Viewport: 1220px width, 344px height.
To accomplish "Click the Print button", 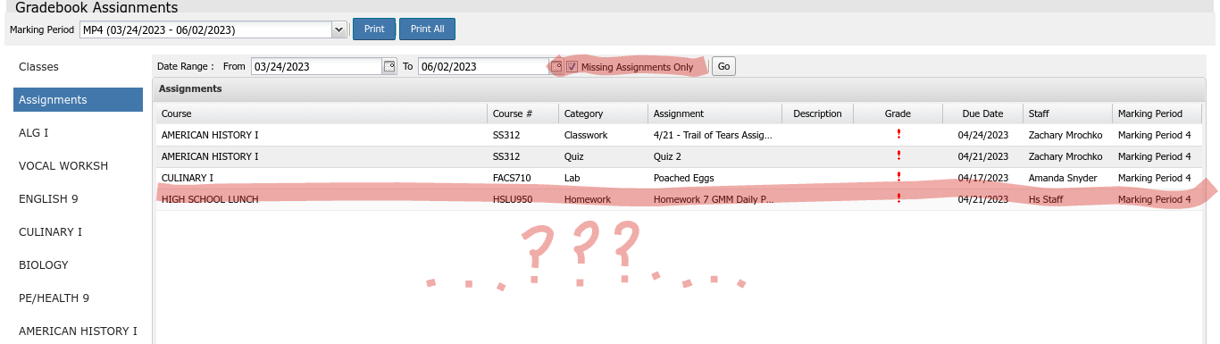I will pyautogui.click(x=374, y=29).
